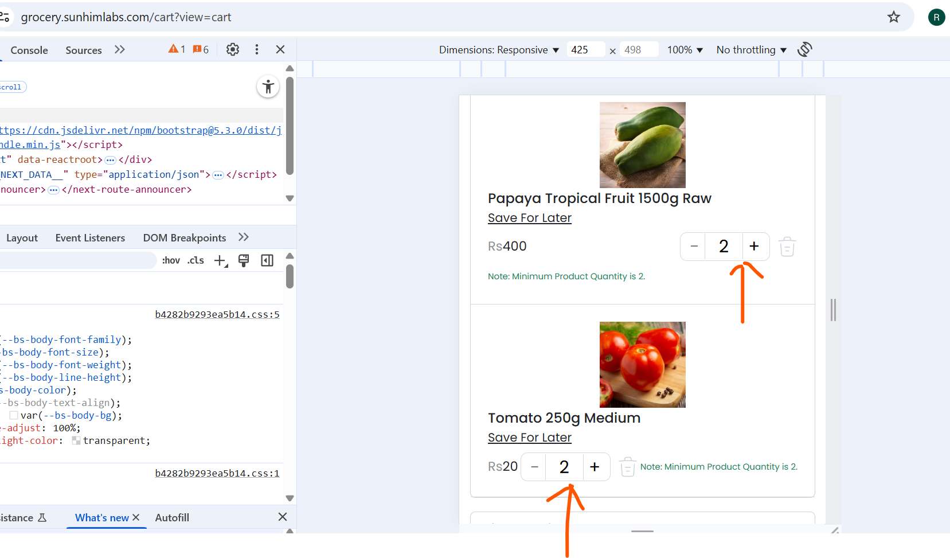This screenshot has height=558, width=950.
Task: Focus the styles filter field
Action: point(77,260)
